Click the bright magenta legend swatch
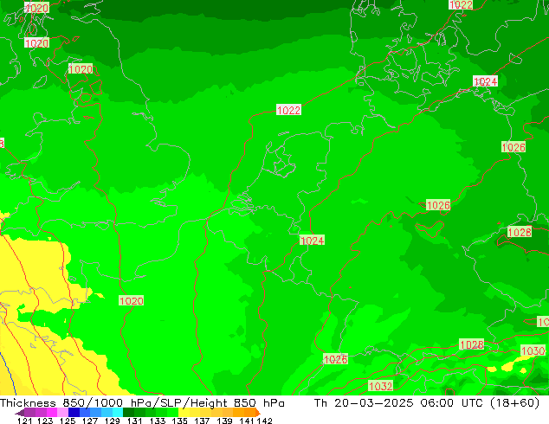Viewport: 549px width, 424px height. (51, 413)
